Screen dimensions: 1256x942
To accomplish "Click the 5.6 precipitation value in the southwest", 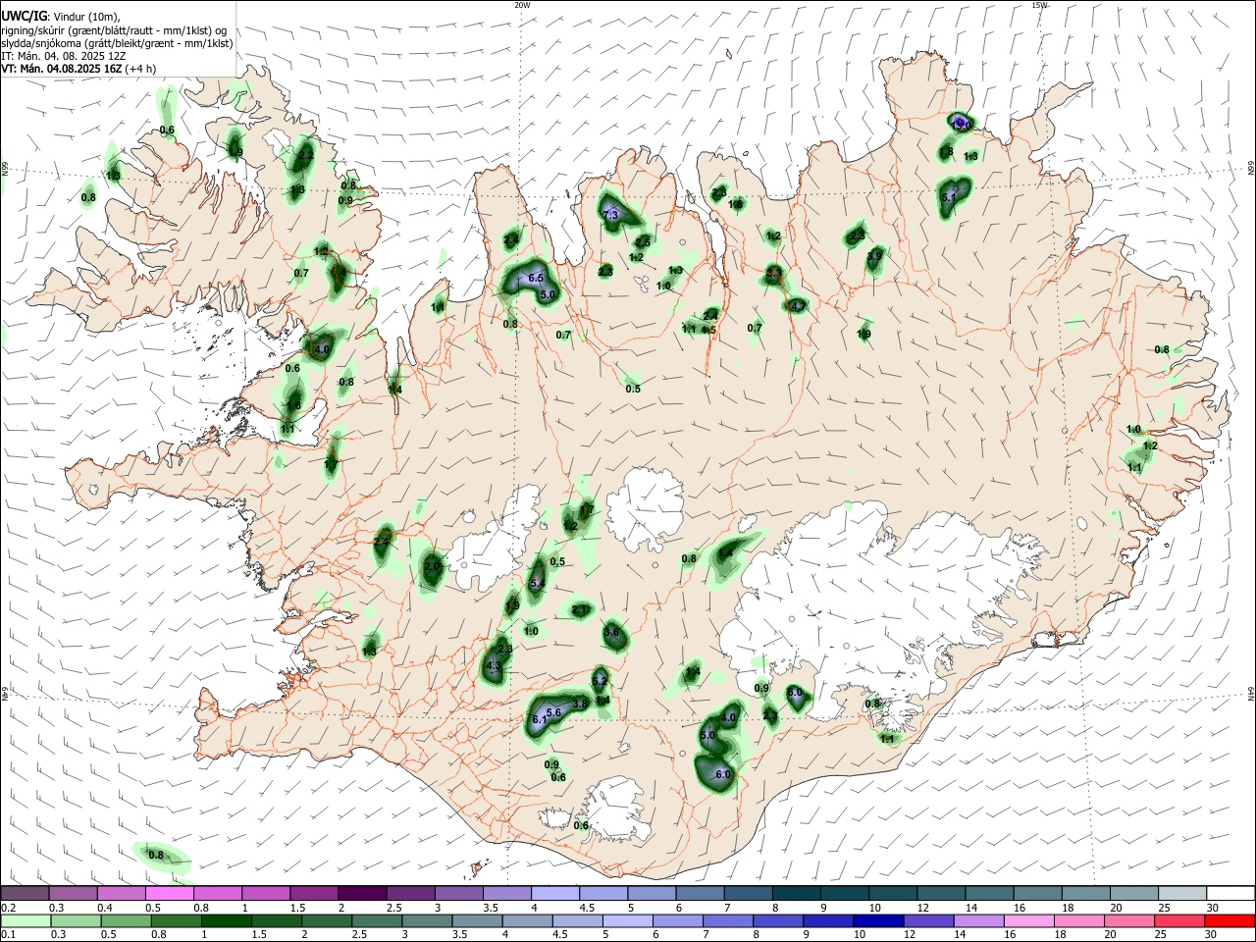I will pyautogui.click(x=553, y=713).
